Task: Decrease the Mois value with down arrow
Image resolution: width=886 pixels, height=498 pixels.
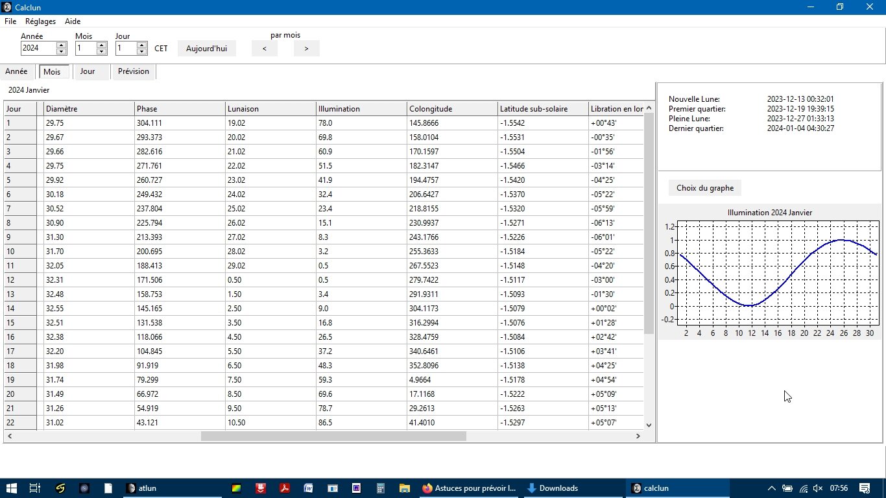Action: pos(102,51)
